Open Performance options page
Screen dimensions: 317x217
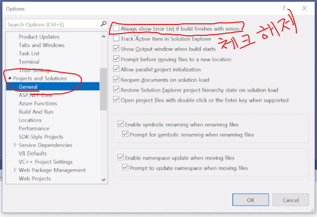click(x=34, y=129)
